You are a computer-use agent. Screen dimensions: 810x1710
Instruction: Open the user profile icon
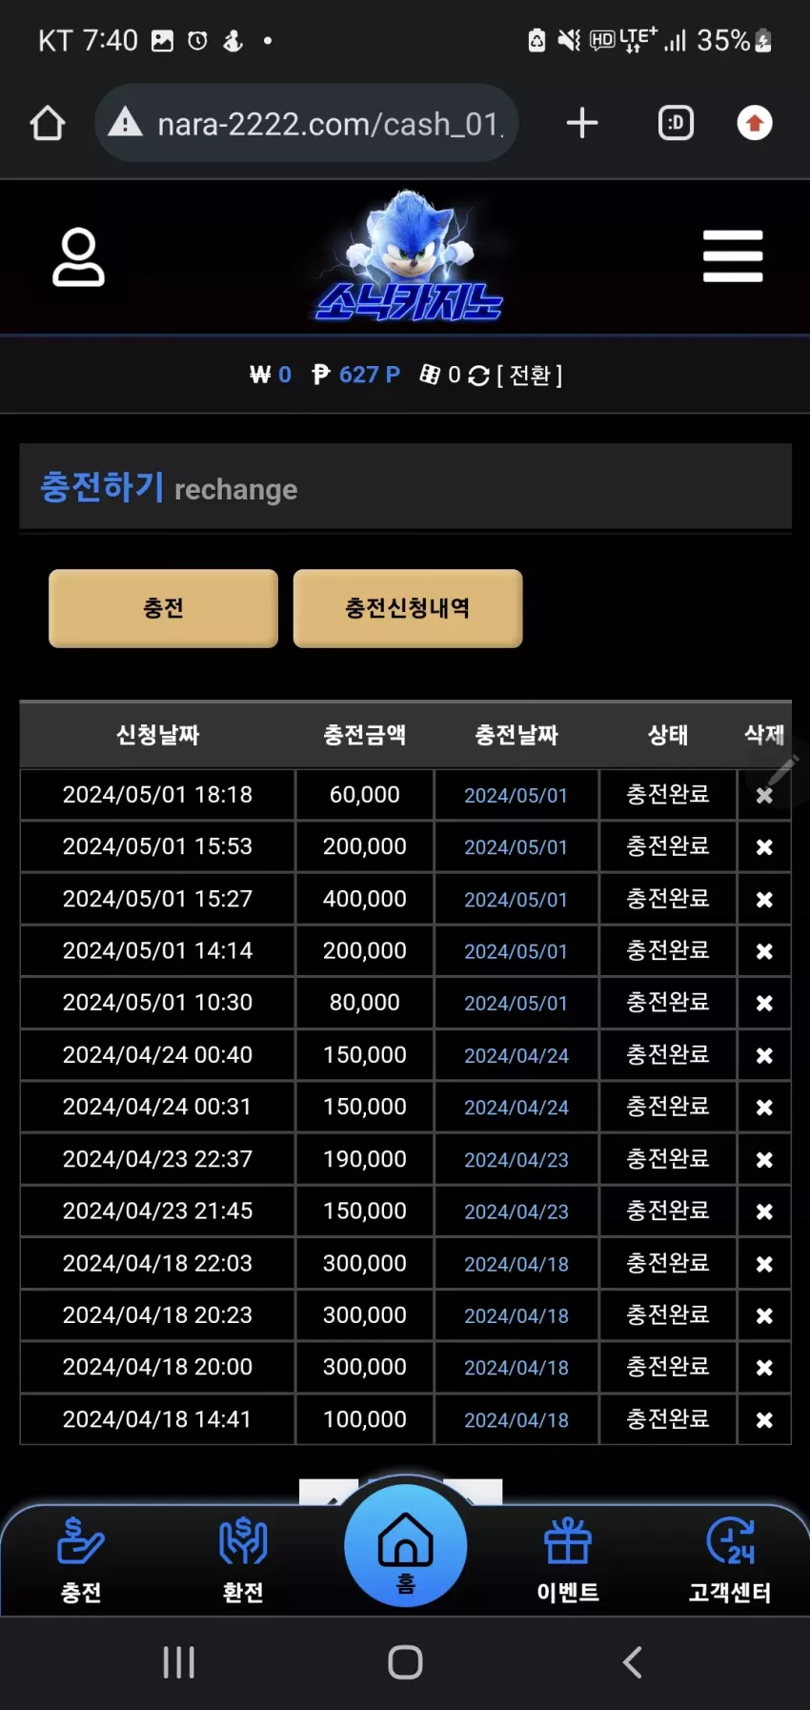78,256
